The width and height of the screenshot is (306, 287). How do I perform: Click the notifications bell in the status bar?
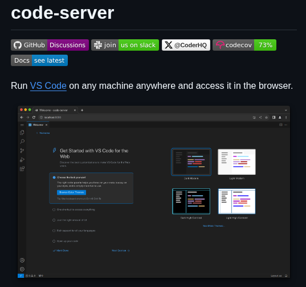(286, 276)
